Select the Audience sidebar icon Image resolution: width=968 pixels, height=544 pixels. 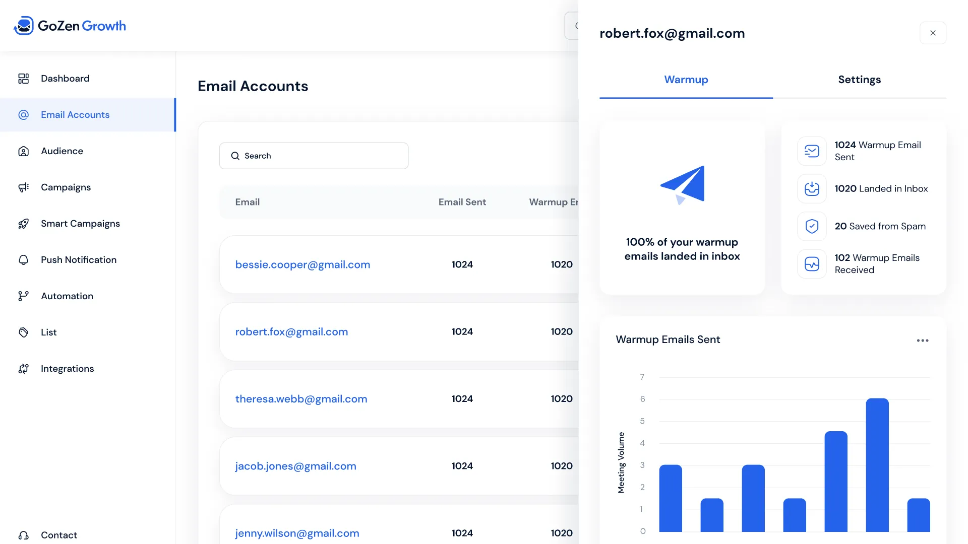(23, 151)
